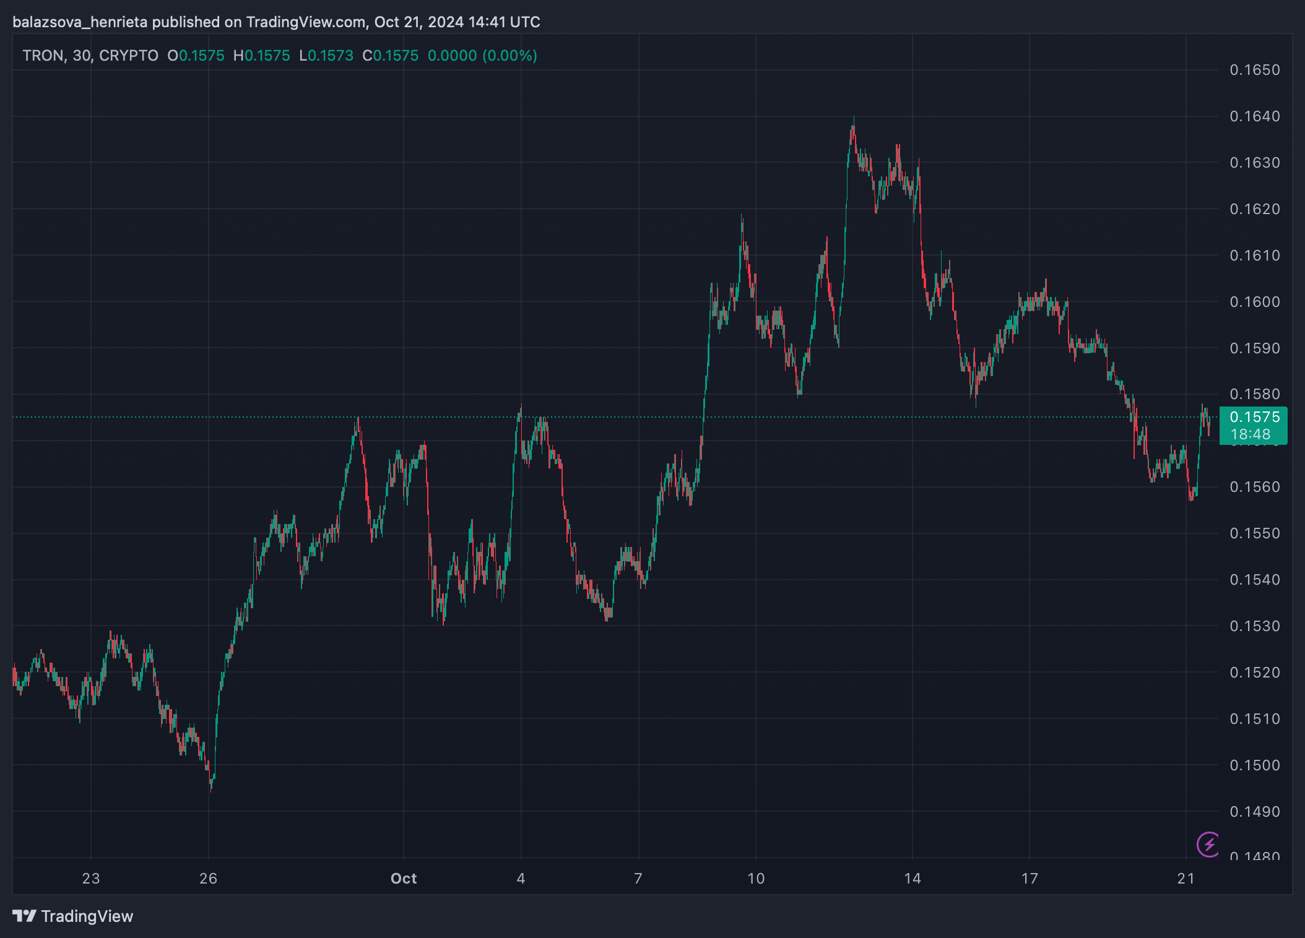
Task: Click the 21 date marker on time axis
Action: click(1186, 878)
